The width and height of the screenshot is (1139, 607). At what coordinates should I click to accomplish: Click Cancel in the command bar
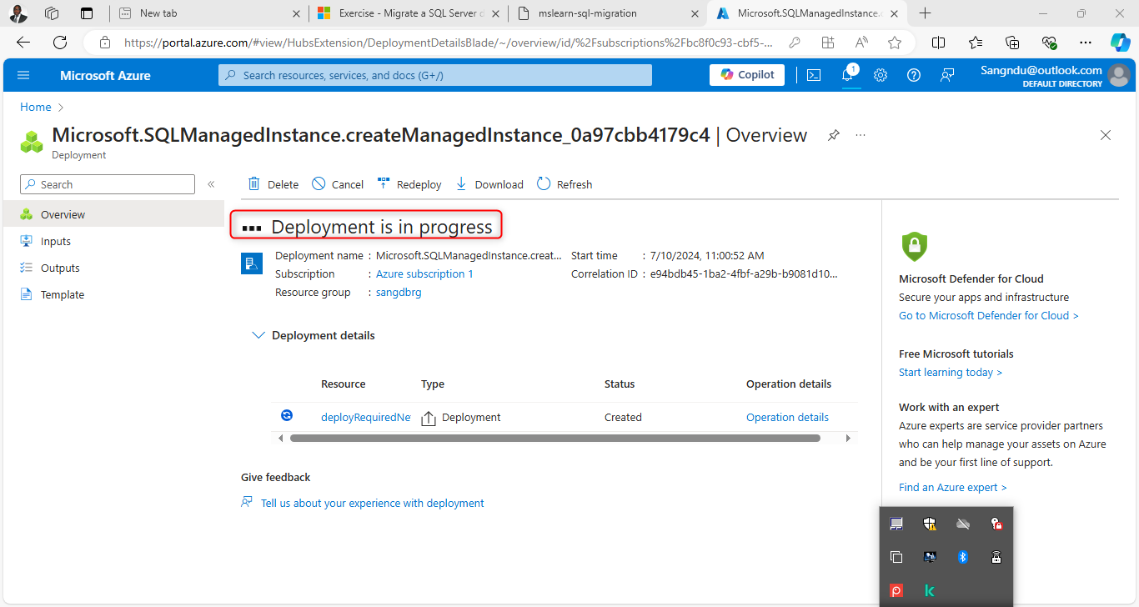[x=338, y=184]
